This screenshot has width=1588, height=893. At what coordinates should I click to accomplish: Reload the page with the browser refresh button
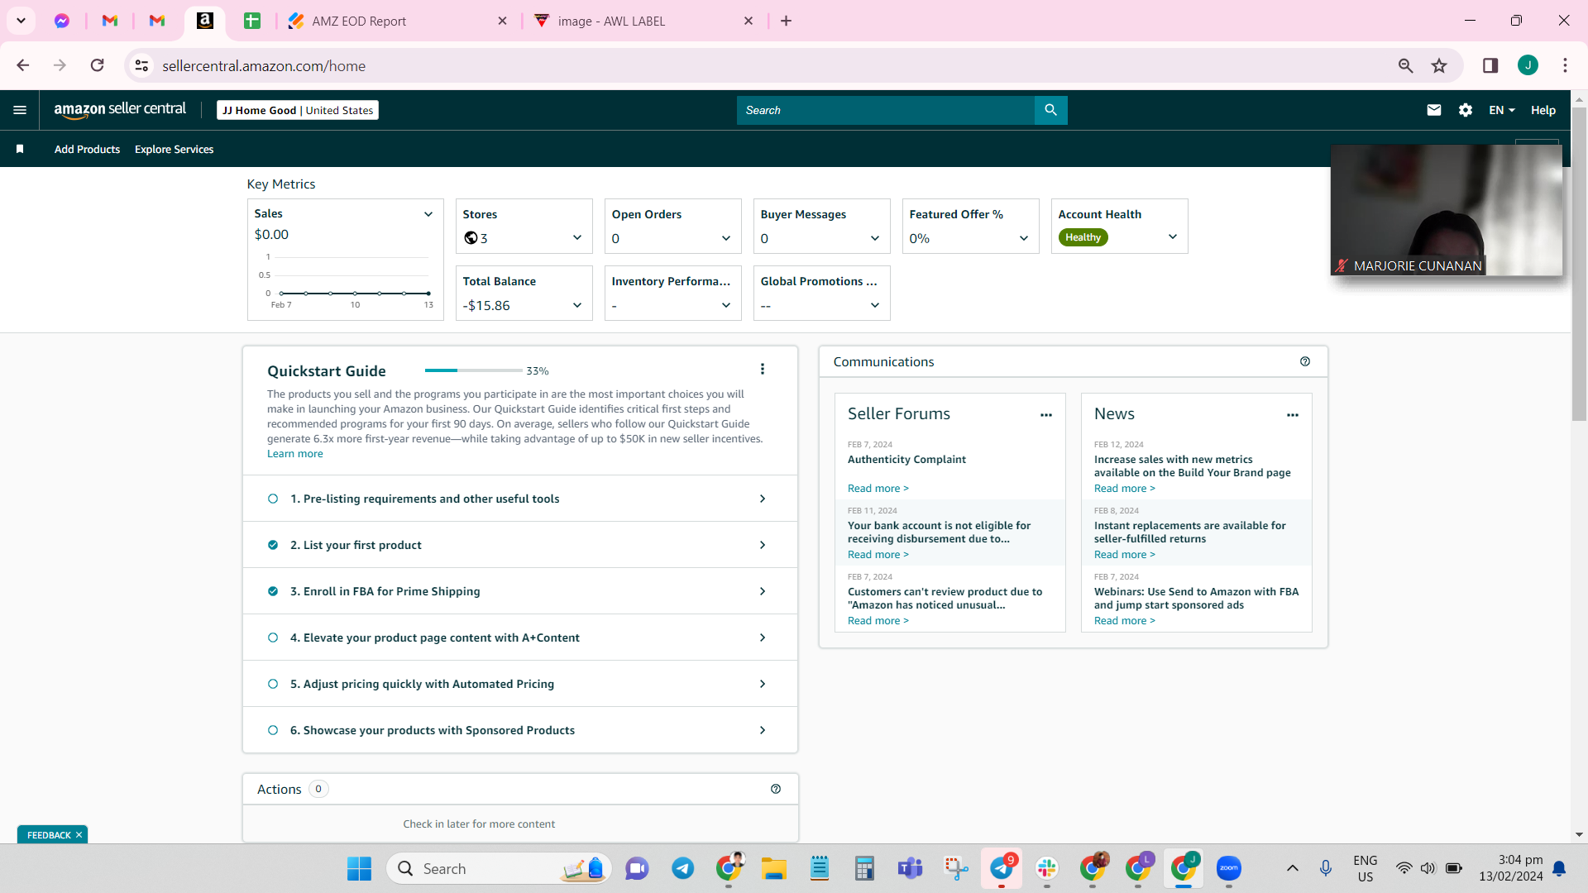click(97, 65)
